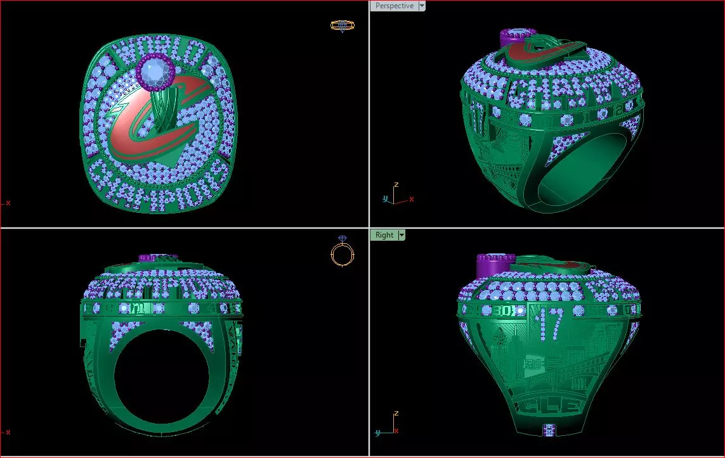The image size is (725, 458).
Task: Click the Perspective viewport title label
Action: tap(395, 6)
